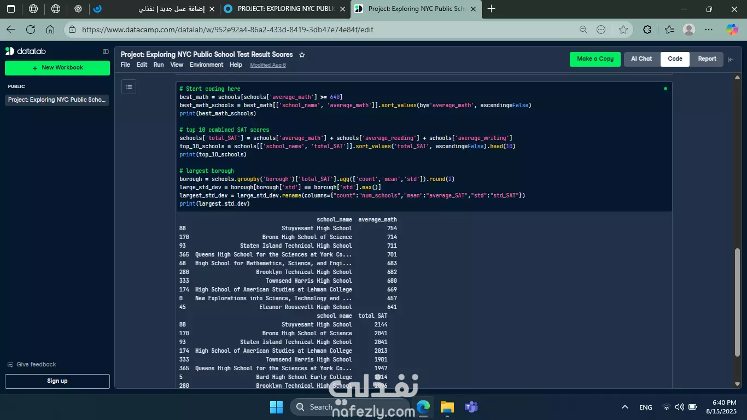Collapse the right panel arrow icon

[x=731, y=59]
